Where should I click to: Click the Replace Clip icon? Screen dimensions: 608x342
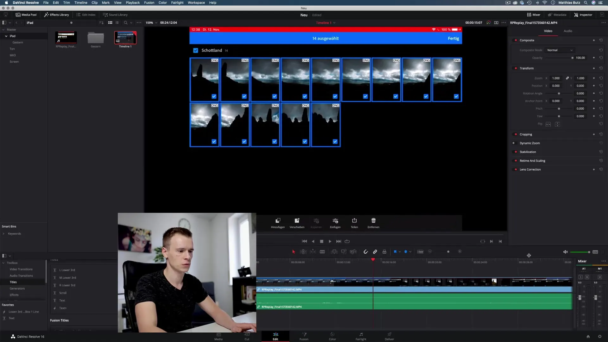click(x=353, y=252)
